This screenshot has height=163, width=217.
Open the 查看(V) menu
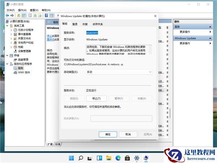pos(34,10)
